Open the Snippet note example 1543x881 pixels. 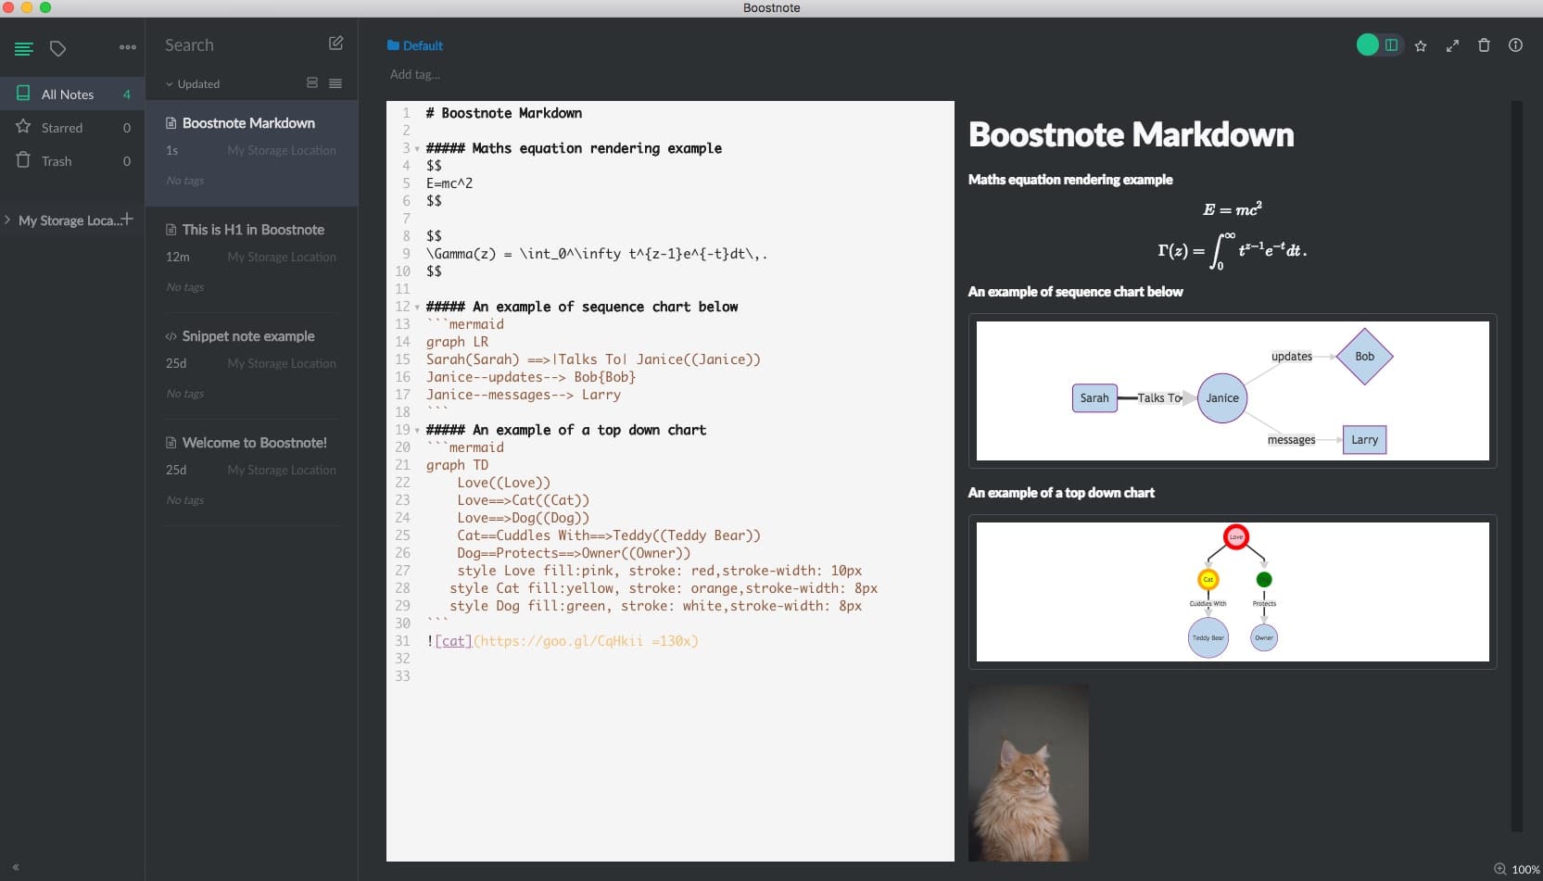pyautogui.click(x=251, y=366)
